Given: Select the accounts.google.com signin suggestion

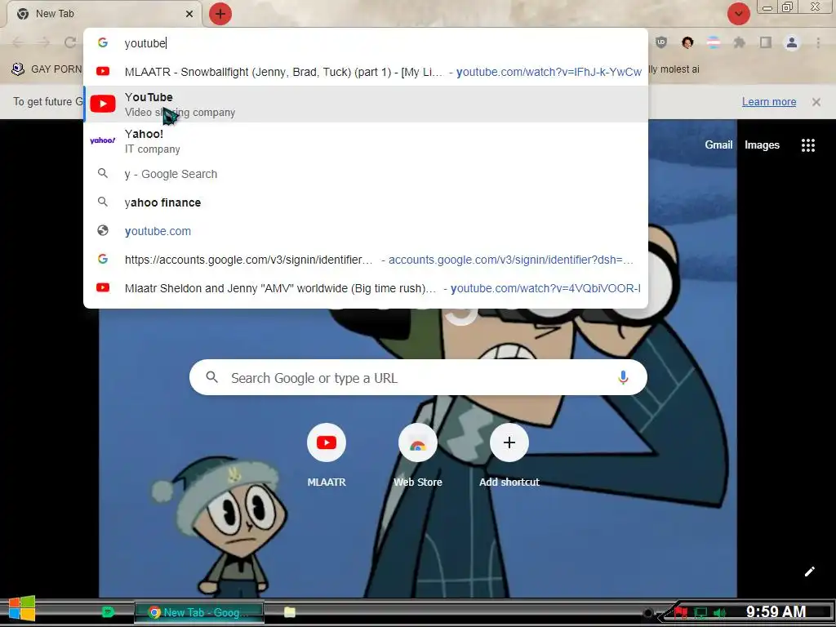Looking at the screenshot, I should pos(366,260).
